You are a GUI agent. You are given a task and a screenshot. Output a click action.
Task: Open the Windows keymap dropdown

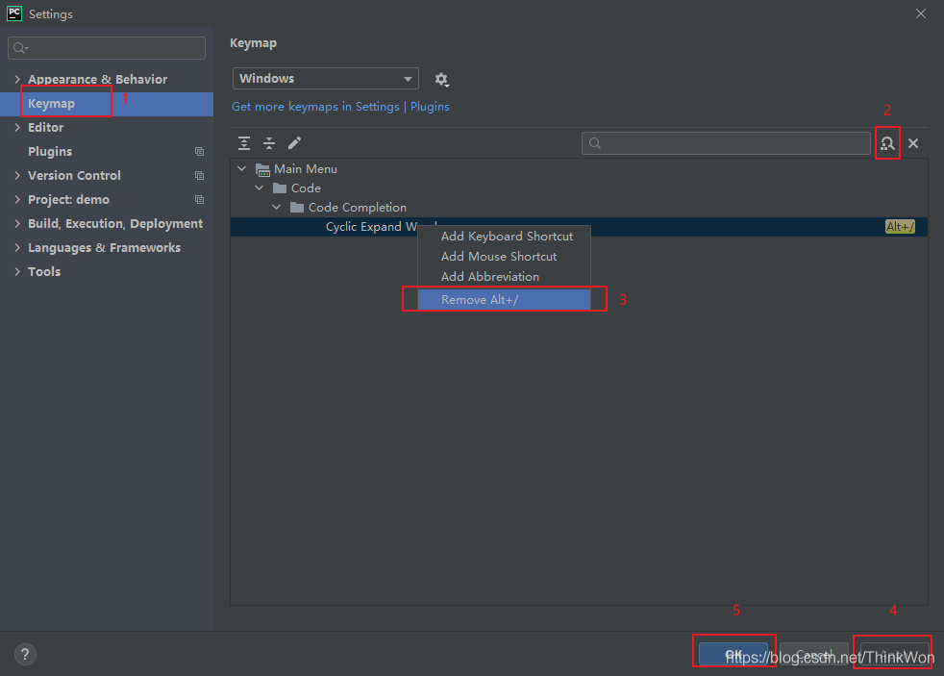click(x=325, y=79)
